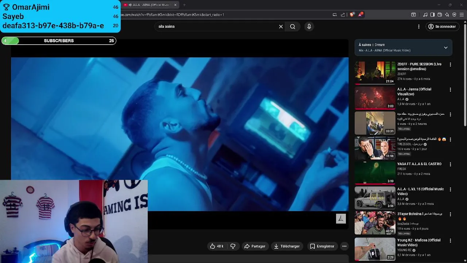Click the ZDEFF channel name under PURE SESSION

click(402, 74)
